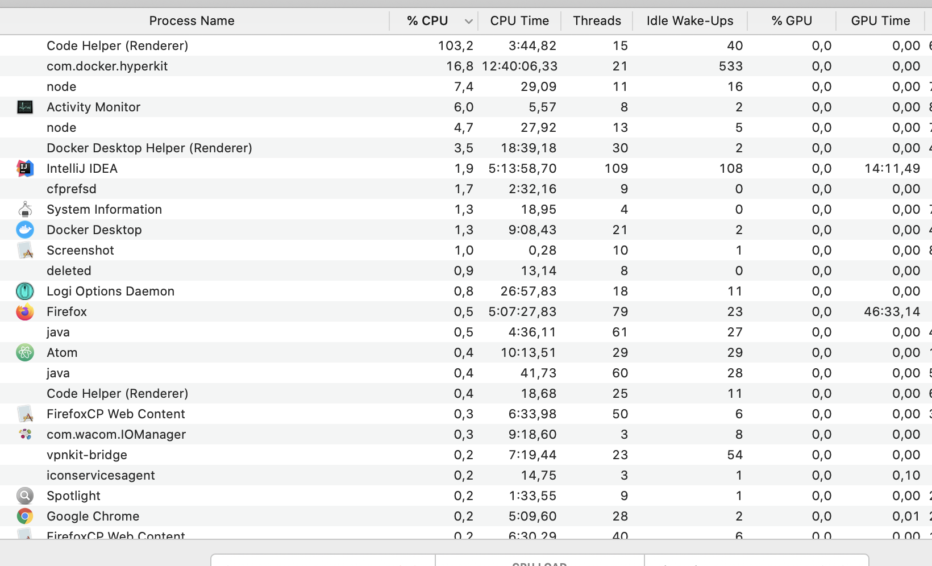Sort processes by Threads column
The width and height of the screenshot is (932, 566).
(x=597, y=20)
